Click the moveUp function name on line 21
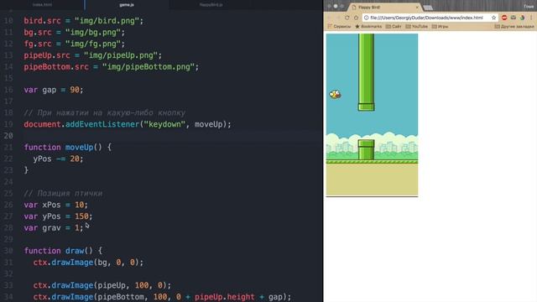Image resolution: width=537 pixels, height=302 pixels. coord(79,148)
